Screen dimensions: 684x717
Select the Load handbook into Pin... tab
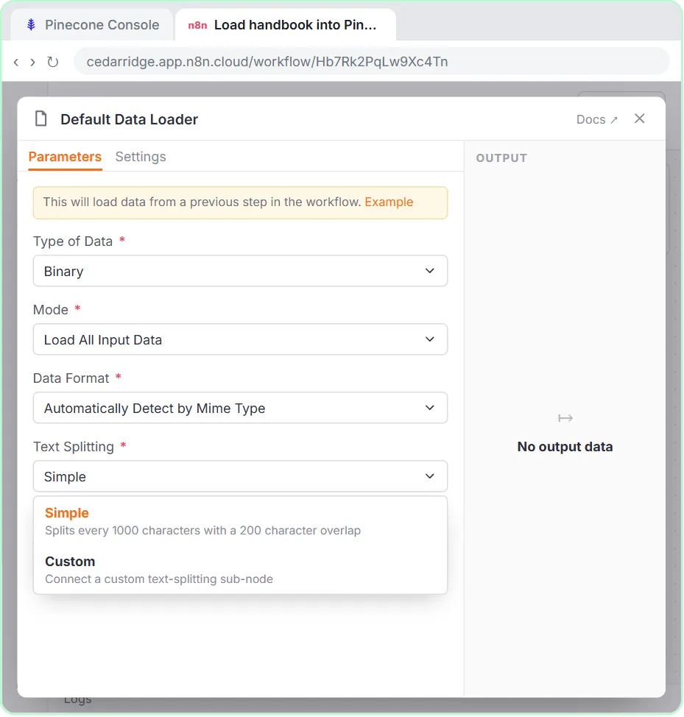pyautogui.click(x=285, y=25)
